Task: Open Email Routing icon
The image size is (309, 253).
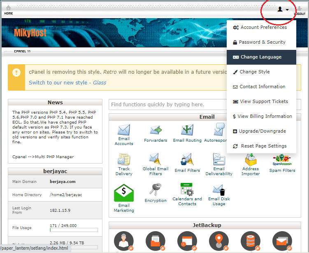Action: click(x=187, y=130)
